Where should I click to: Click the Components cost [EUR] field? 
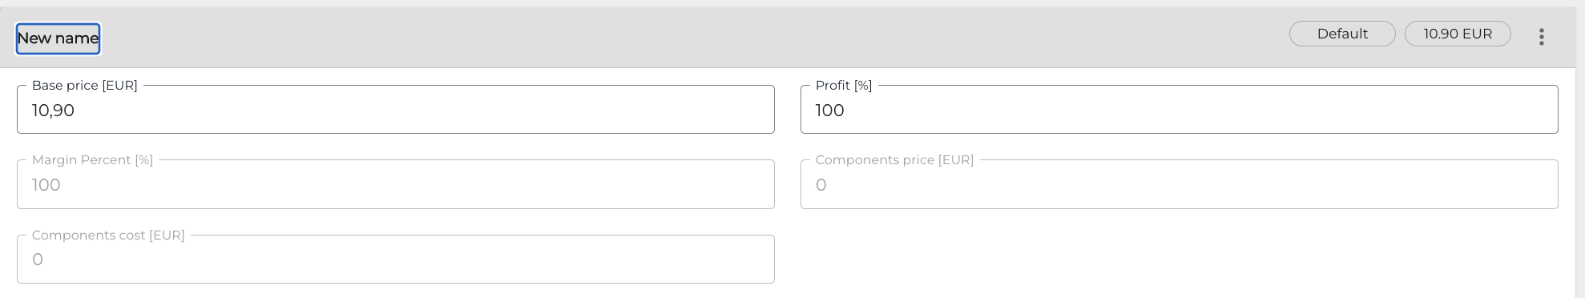(396, 259)
